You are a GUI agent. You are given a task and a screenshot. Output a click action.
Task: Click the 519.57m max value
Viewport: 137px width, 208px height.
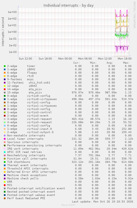(x=127, y=99)
